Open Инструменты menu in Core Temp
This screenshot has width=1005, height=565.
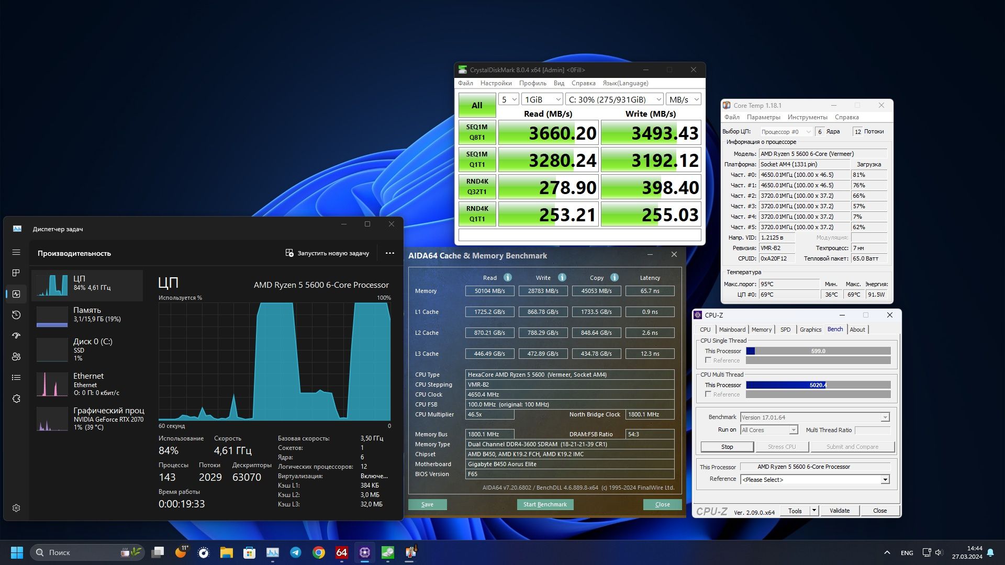point(807,117)
